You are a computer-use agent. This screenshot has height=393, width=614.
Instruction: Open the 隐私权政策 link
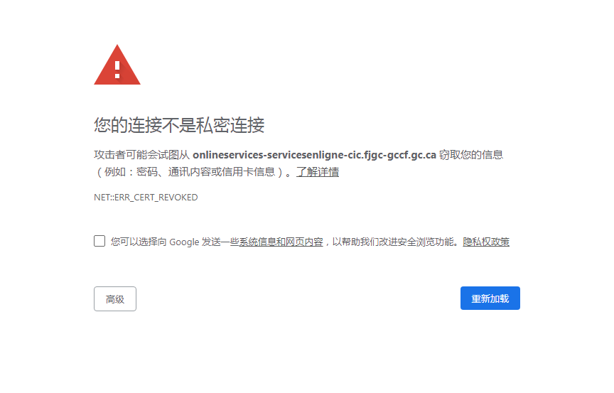486,242
